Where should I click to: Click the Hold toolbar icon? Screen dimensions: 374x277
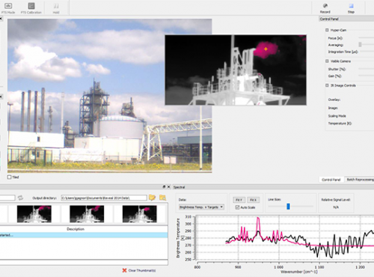(56, 6)
